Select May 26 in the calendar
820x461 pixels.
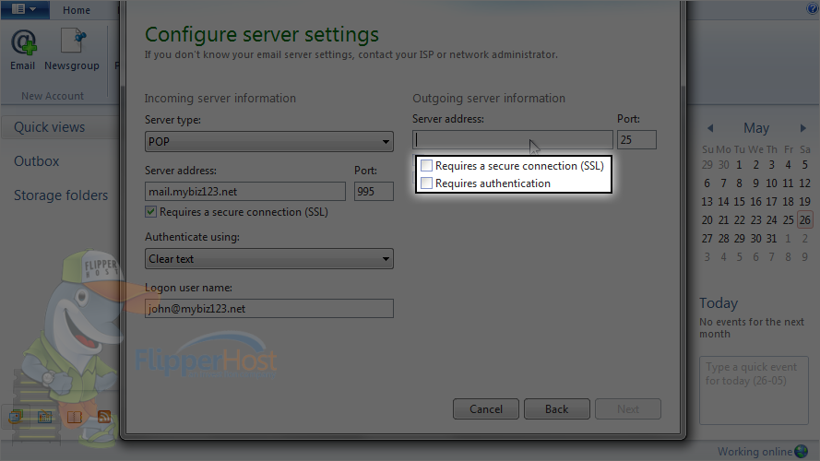[x=804, y=220]
